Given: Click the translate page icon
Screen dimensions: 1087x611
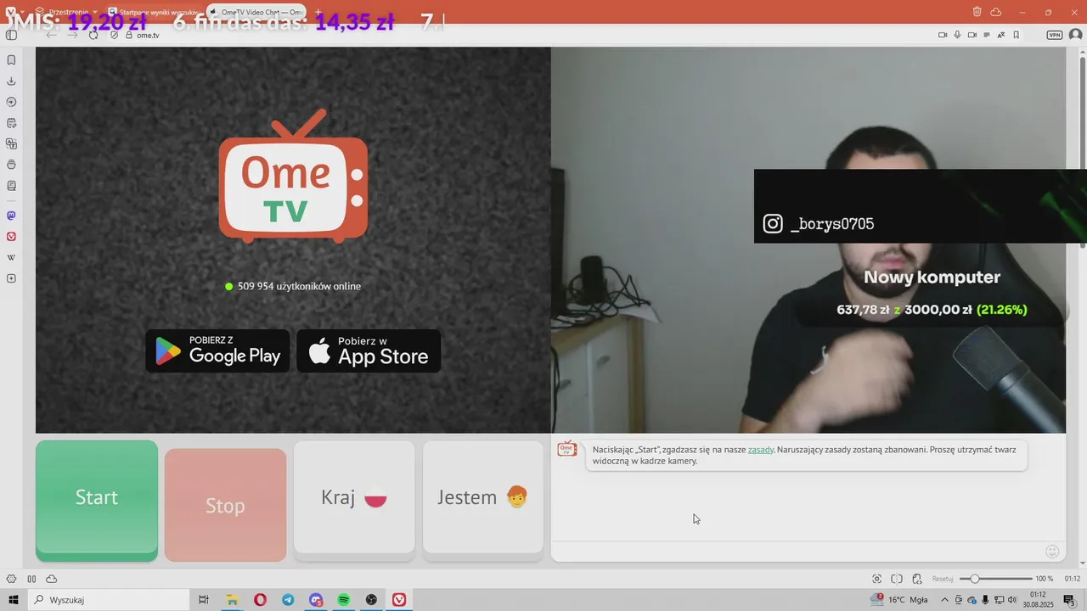Looking at the screenshot, I should (1001, 35).
